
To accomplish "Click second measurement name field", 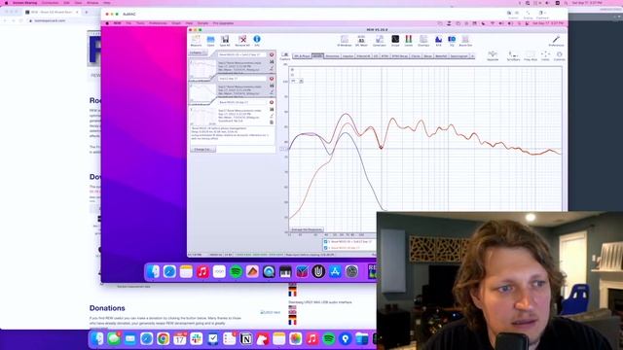I will (x=242, y=79).
